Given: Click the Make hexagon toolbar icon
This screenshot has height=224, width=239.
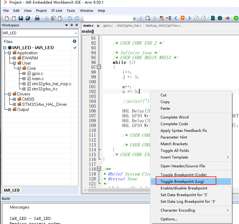Looking at the screenshot, I should point(220,18).
